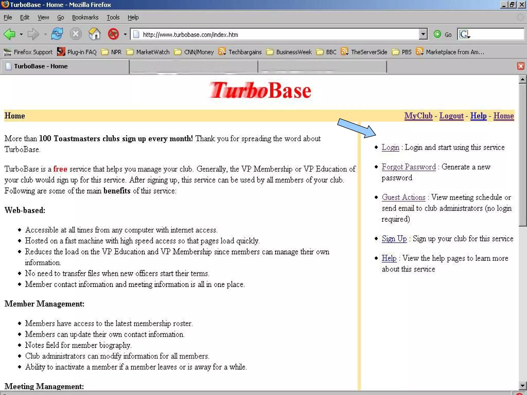This screenshot has width=527, height=395.
Task: Expand the Adblock dropdown arrow
Action: (125, 34)
